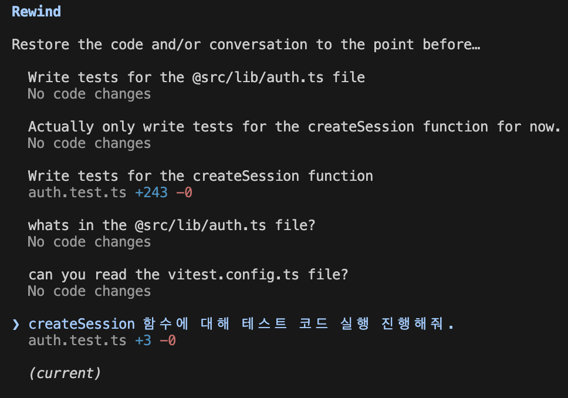This screenshot has width=568, height=398.
Task: Click the auth.test.ts filename with +243 changes
Action: click(77, 193)
